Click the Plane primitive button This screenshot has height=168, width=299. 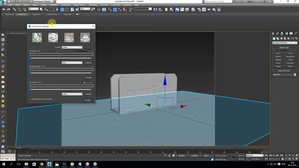point(290,66)
